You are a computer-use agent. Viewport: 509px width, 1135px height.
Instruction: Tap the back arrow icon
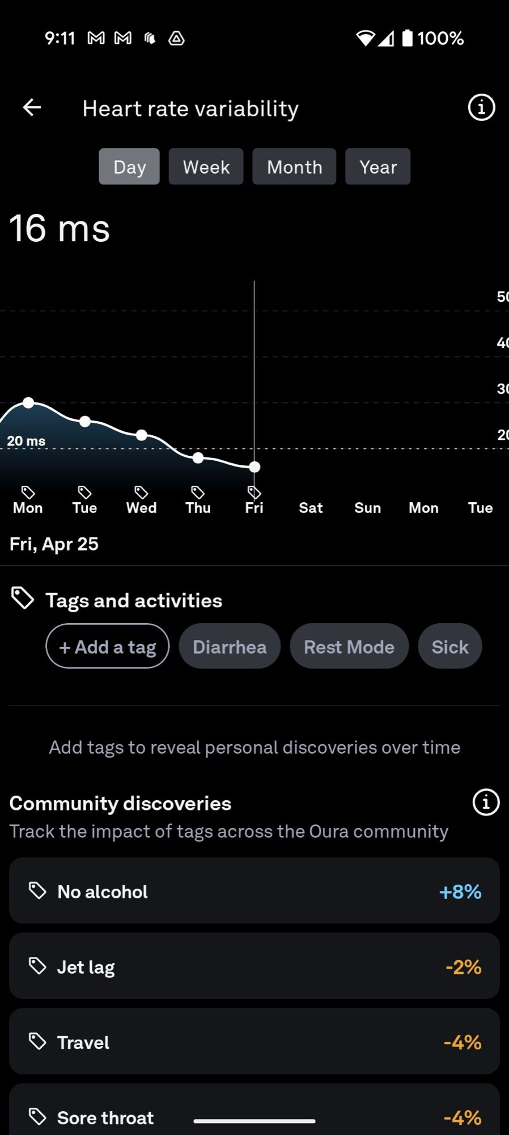click(32, 108)
